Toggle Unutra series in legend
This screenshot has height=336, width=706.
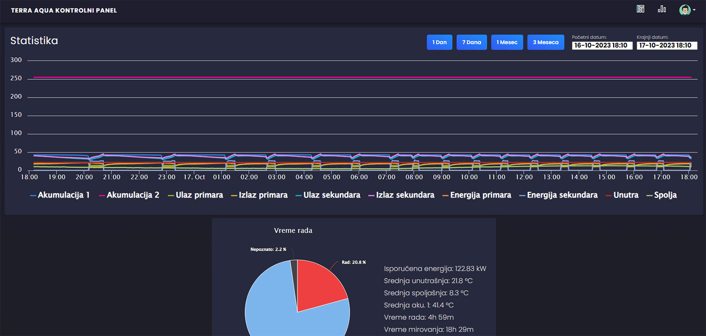tap(622, 195)
